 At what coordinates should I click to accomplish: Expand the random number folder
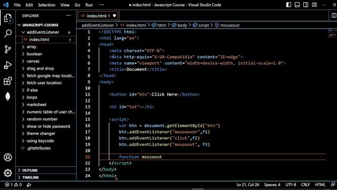click(46, 119)
